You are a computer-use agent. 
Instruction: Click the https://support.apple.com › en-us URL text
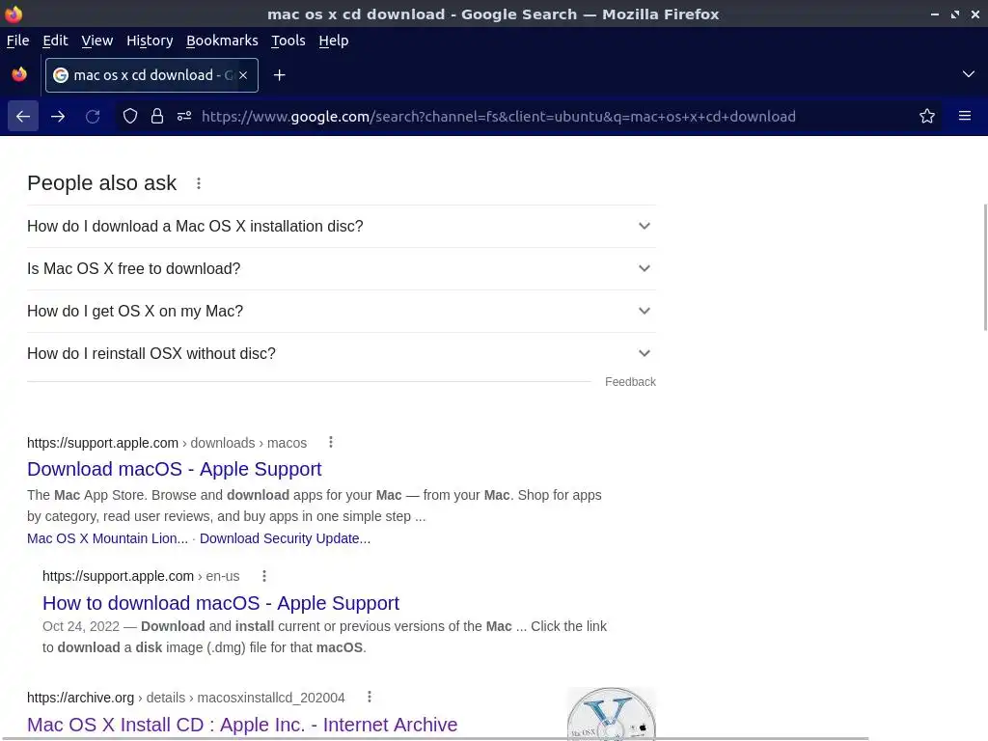click(x=141, y=577)
